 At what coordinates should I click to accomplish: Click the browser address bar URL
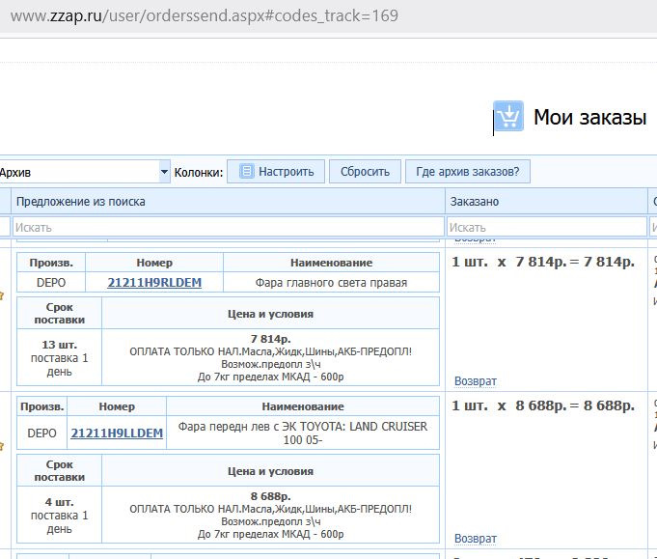pyautogui.click(x=205, y=16)
